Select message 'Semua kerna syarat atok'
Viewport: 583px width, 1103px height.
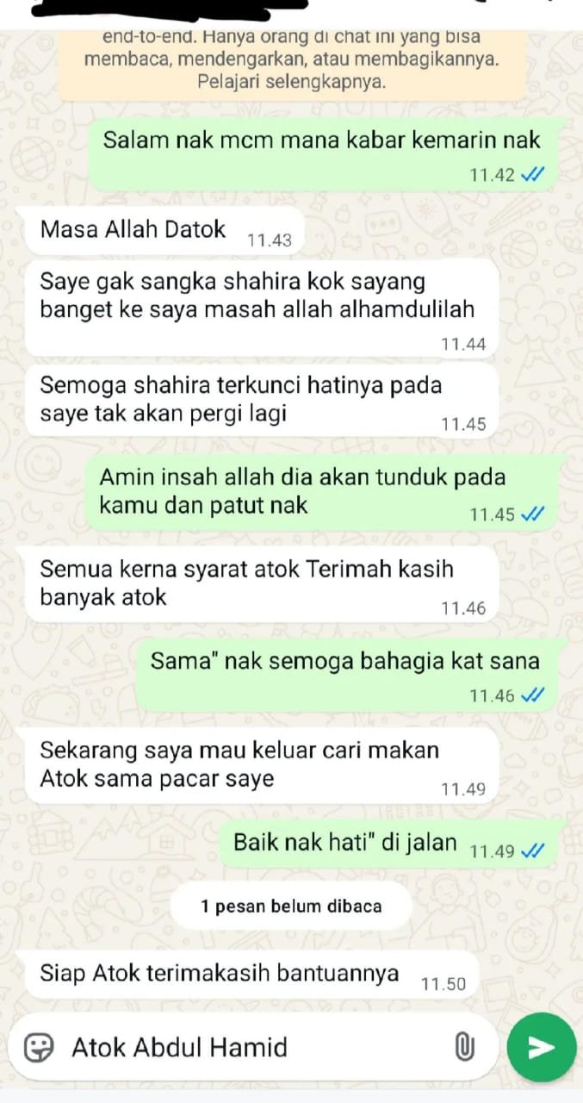(x=262, y=585)
